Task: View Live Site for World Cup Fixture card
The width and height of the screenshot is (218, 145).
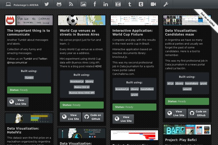Action: (x=123, y=119)
